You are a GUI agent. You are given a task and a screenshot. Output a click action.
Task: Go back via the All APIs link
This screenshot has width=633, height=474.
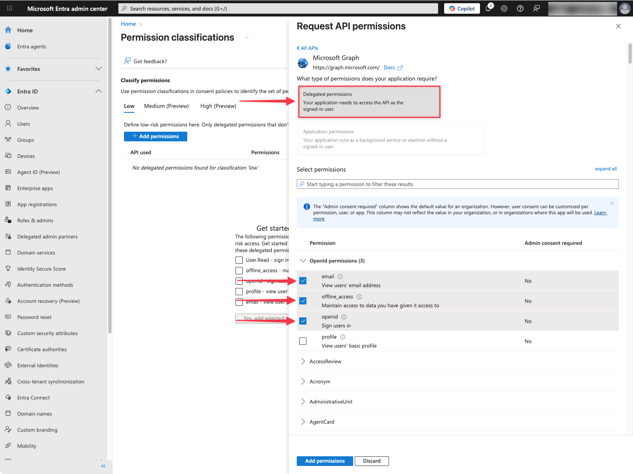click(308, 48)
